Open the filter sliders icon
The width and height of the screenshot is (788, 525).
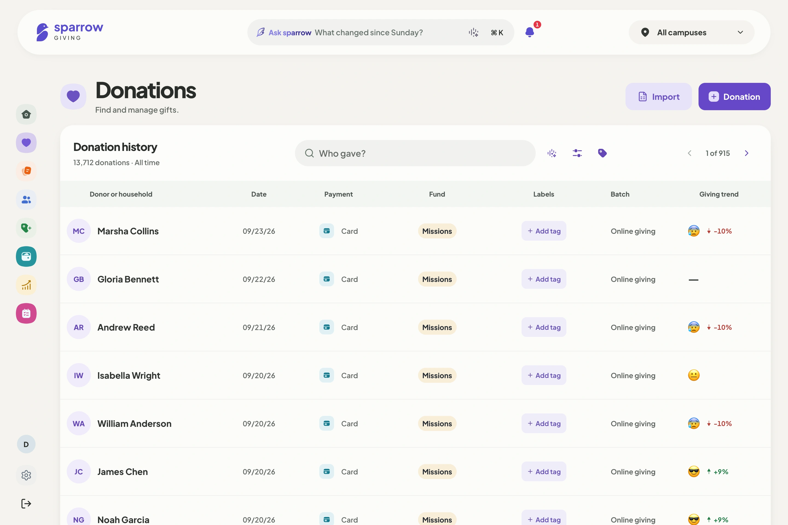click(577, 153)
